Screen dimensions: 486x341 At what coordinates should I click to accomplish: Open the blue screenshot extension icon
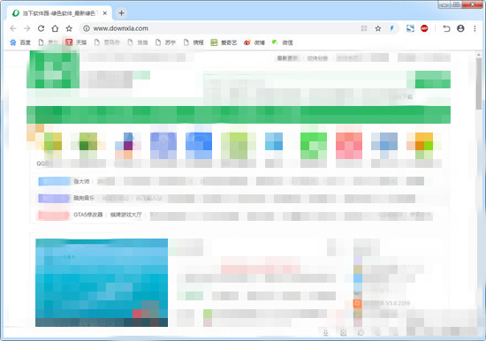point(410,28)
